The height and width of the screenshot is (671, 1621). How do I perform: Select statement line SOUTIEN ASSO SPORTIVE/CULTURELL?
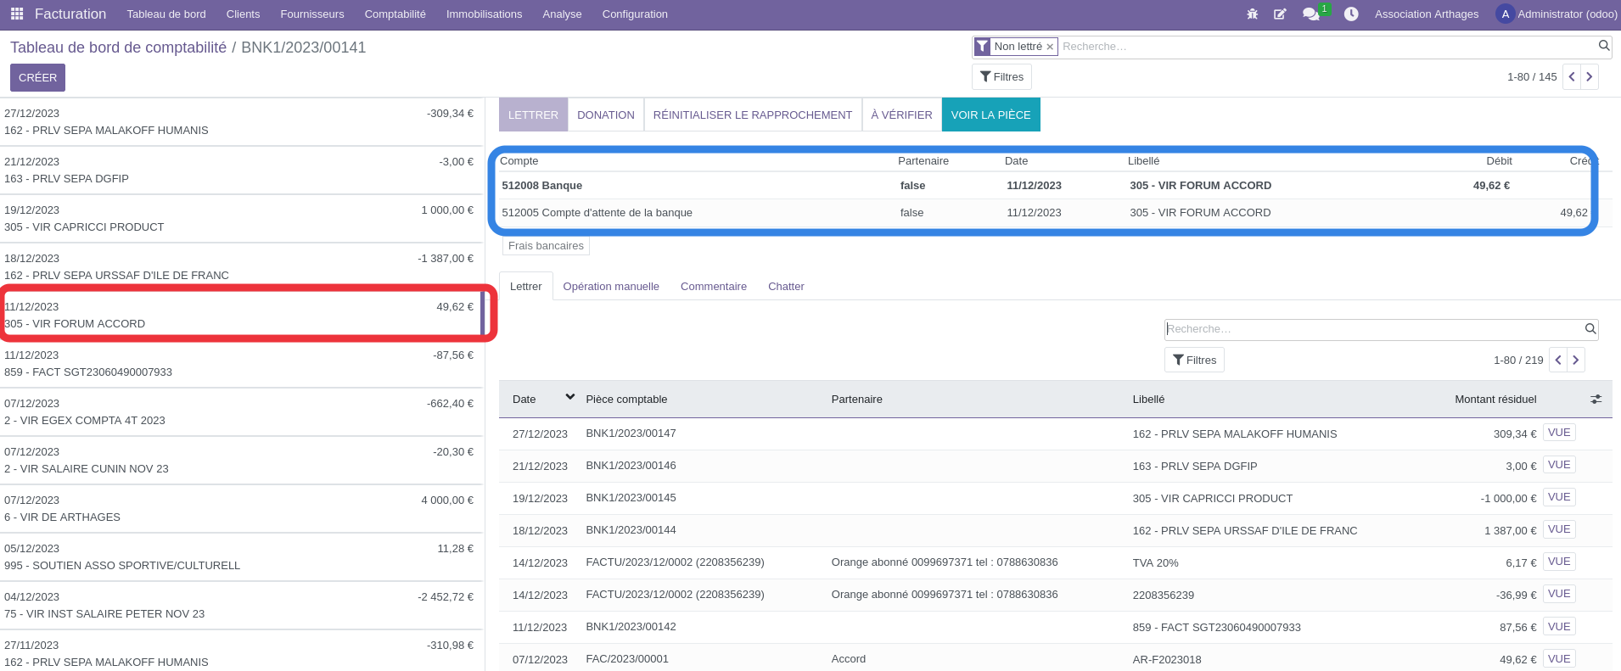[x=242, y=557]
